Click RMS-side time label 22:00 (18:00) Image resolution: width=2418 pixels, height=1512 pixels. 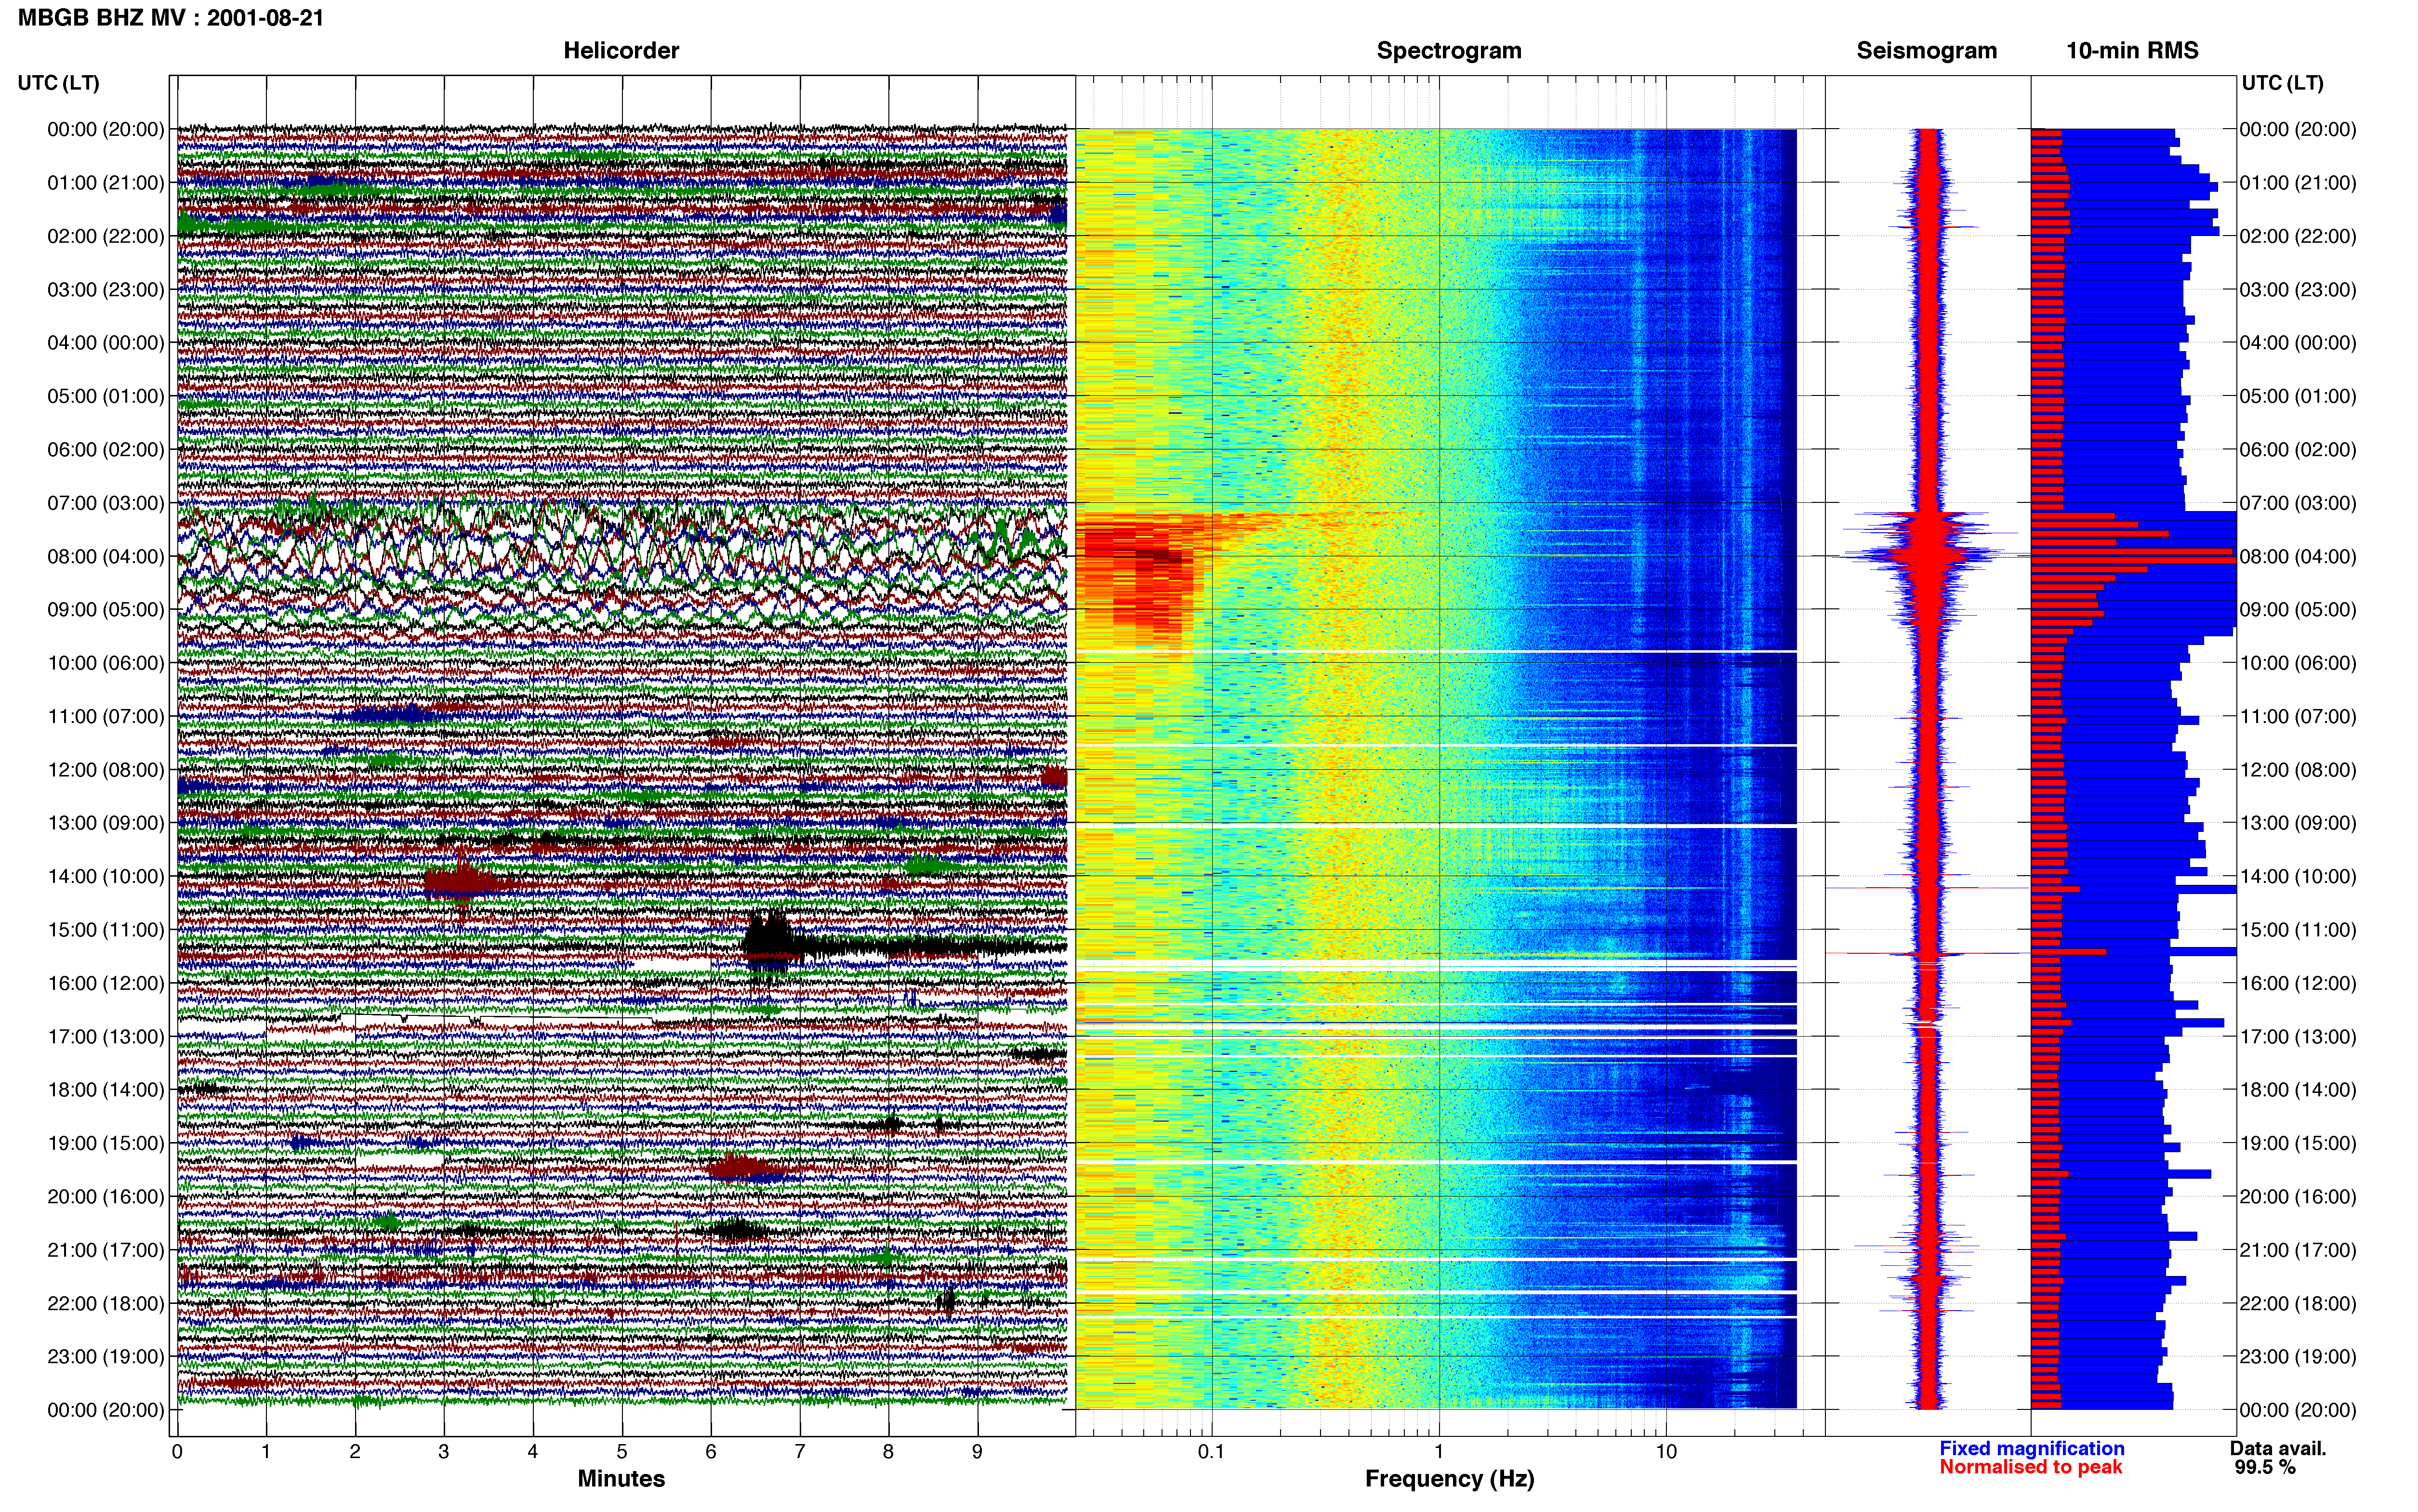[2298, 1303]
